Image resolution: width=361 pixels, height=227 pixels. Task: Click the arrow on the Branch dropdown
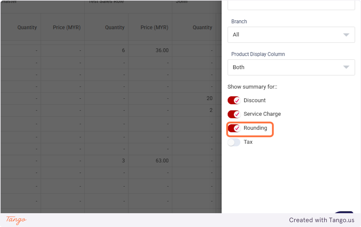[x=346, y=35]
